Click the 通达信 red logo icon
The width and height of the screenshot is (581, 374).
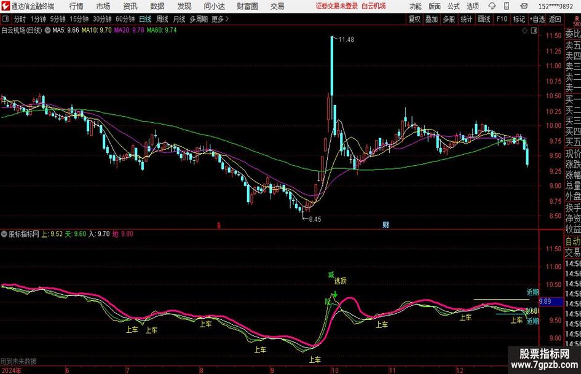pyautogui.click(x=6, y=6)
